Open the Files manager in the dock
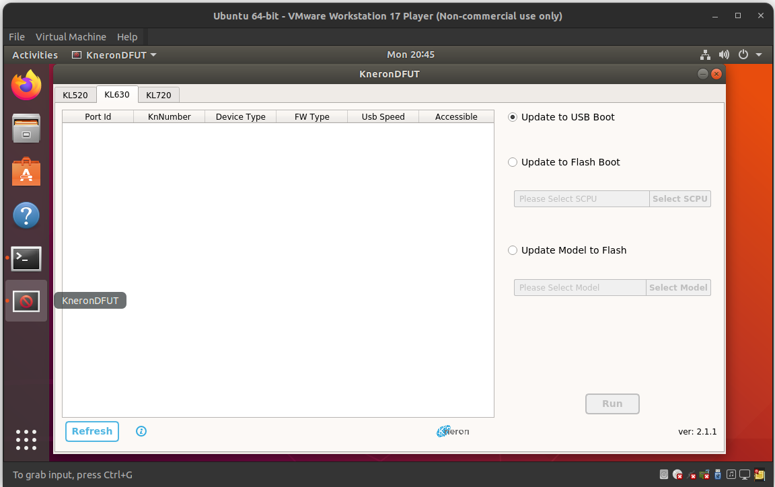The image size is (775, 487). pyautogui.click(x=26, y=128)
